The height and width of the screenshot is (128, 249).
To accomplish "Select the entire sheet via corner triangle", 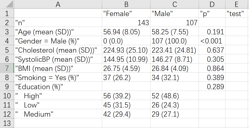I will click(x=7, y=4).
